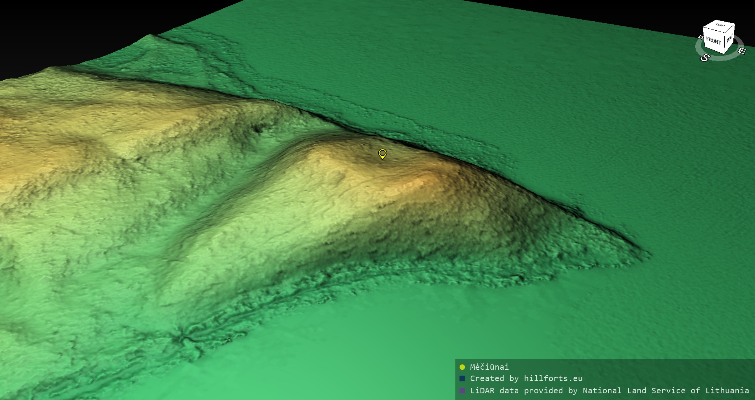Screen dimensions: 755x400
Task: Click the yellow location pin on the hill
Action: pyautogui.click(x=382, y=153)
